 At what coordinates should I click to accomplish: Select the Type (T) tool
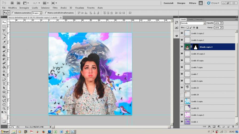pos(4,84)
